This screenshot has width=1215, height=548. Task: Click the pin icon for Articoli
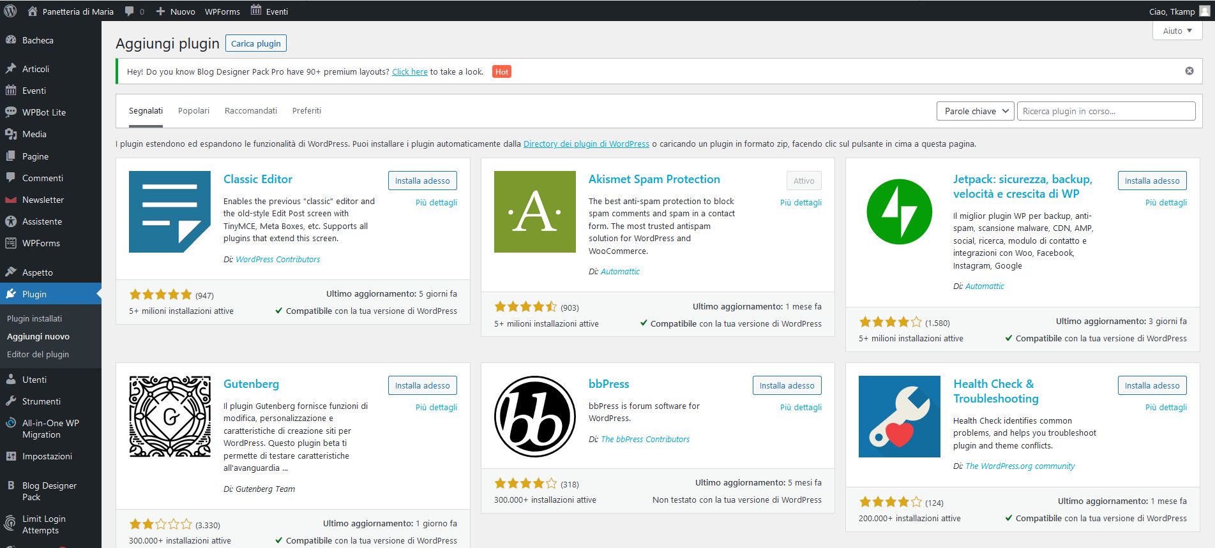coord(11,69)
